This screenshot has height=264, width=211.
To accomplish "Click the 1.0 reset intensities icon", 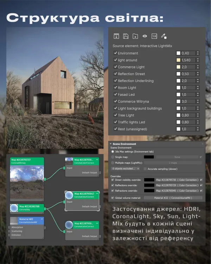I will tap(154, 36).
